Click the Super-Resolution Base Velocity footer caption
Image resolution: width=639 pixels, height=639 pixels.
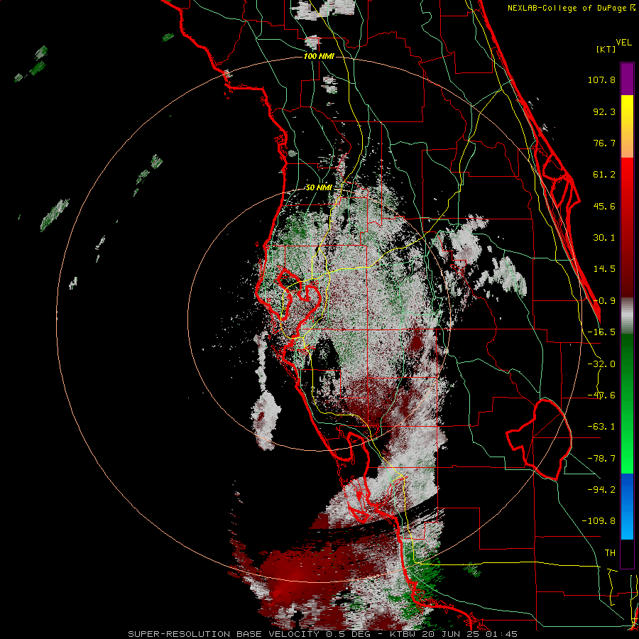click(x=323, y=634)
